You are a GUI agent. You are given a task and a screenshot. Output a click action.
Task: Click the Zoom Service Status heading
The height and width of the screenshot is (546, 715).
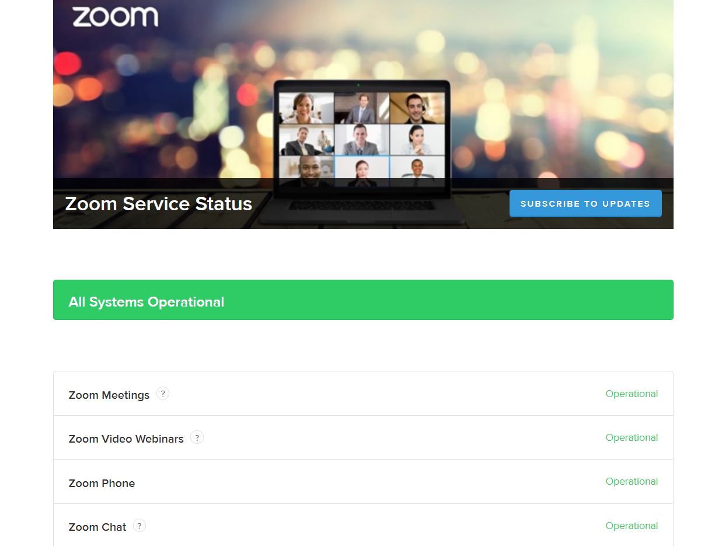point(159,204)
